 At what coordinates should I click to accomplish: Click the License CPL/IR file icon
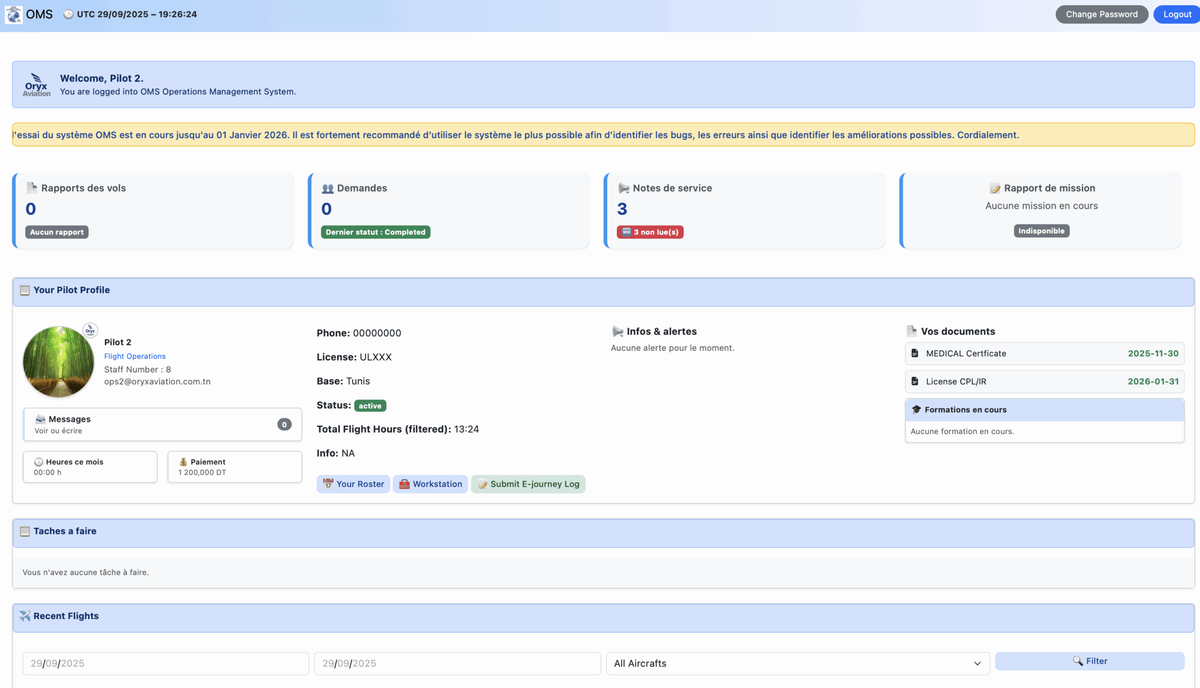[915, 381]
